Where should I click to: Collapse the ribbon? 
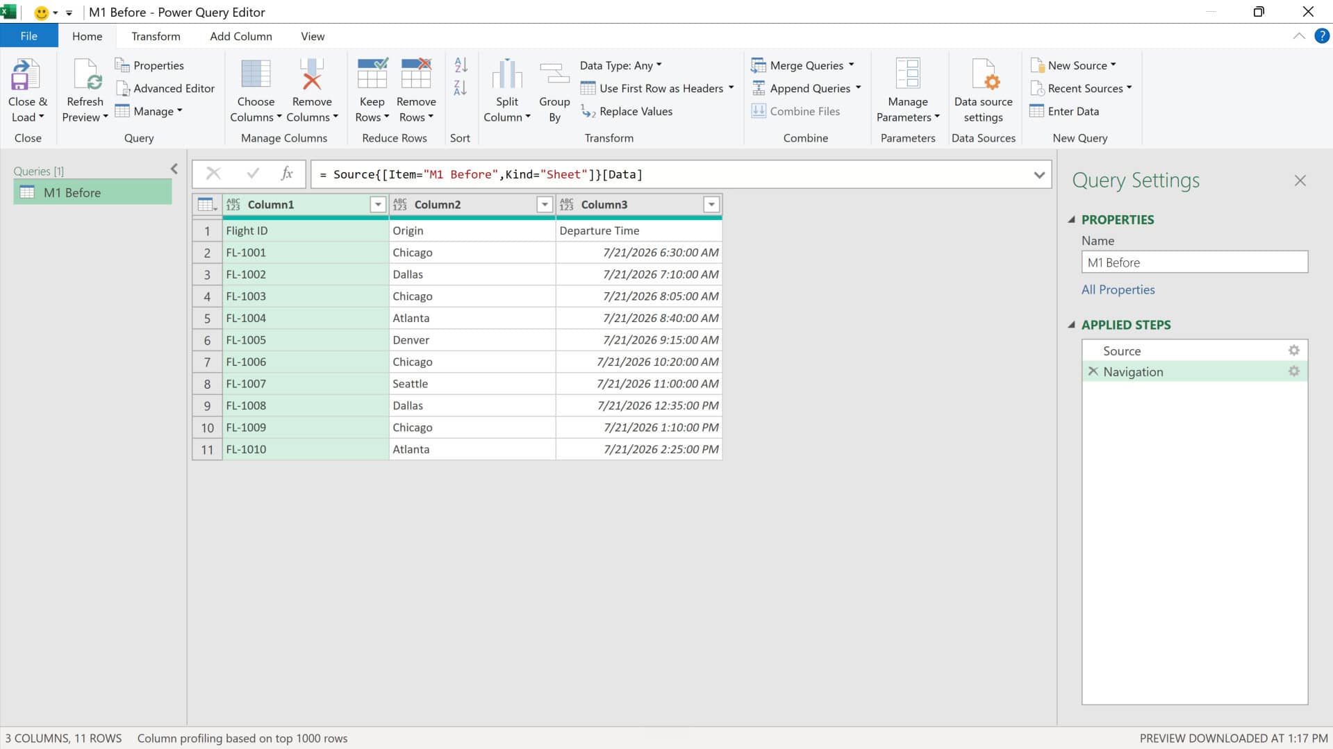click(1298, 36)
